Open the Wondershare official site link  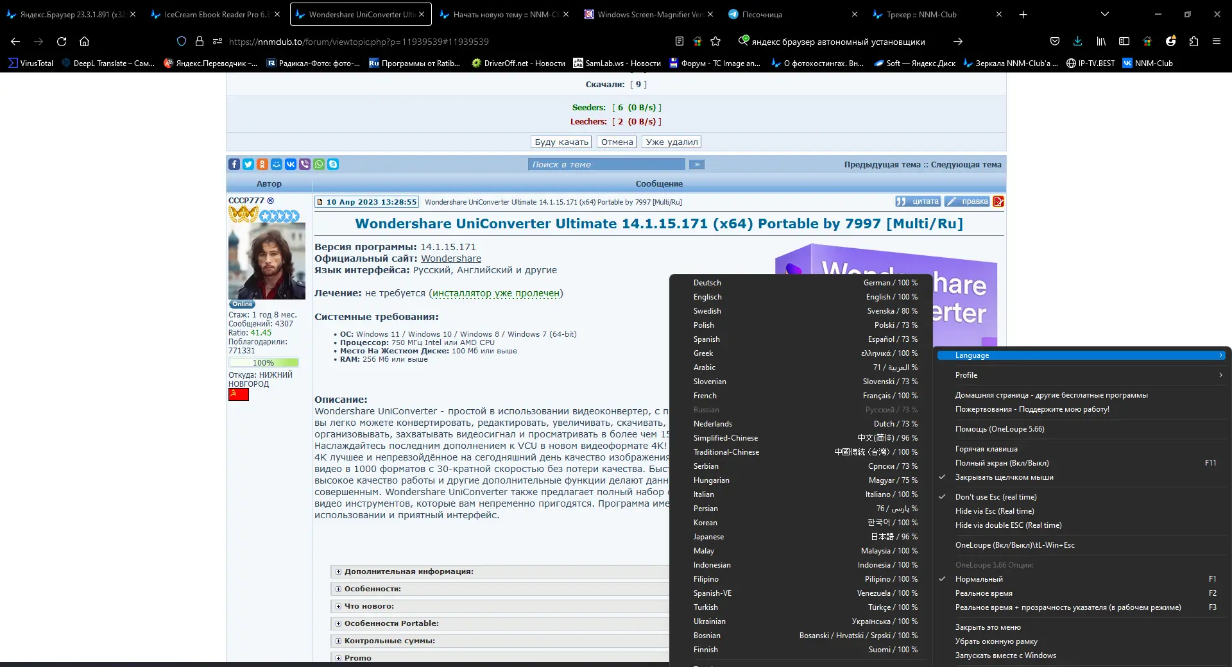coord(451,258)
